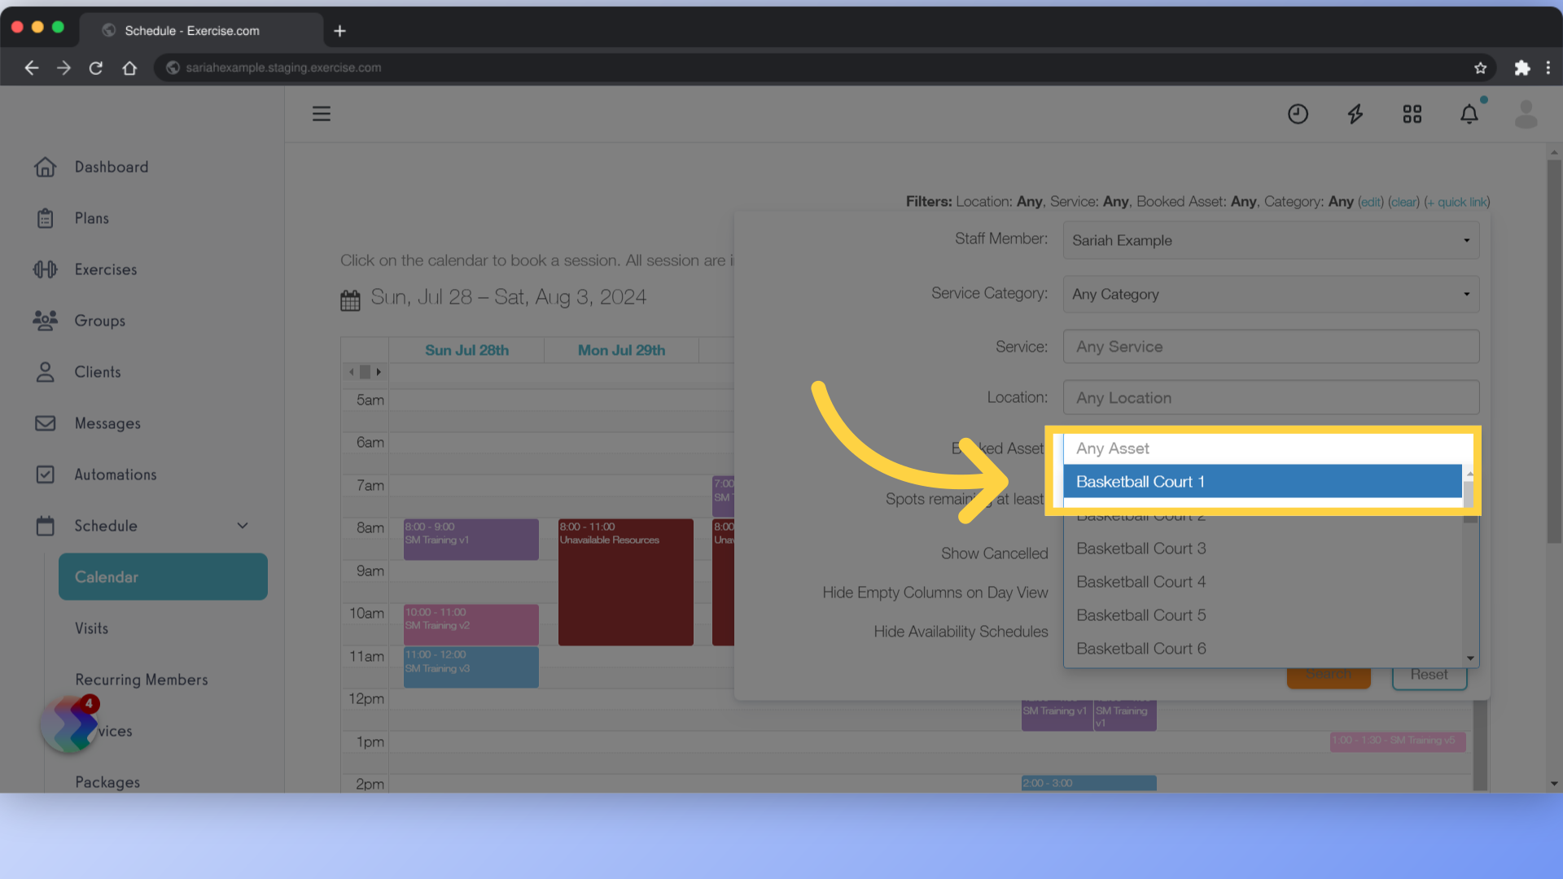Click the page vertical scrollbar thumb
The width and height of the screenshot is (1563, 879).
tap(1554, 350)
